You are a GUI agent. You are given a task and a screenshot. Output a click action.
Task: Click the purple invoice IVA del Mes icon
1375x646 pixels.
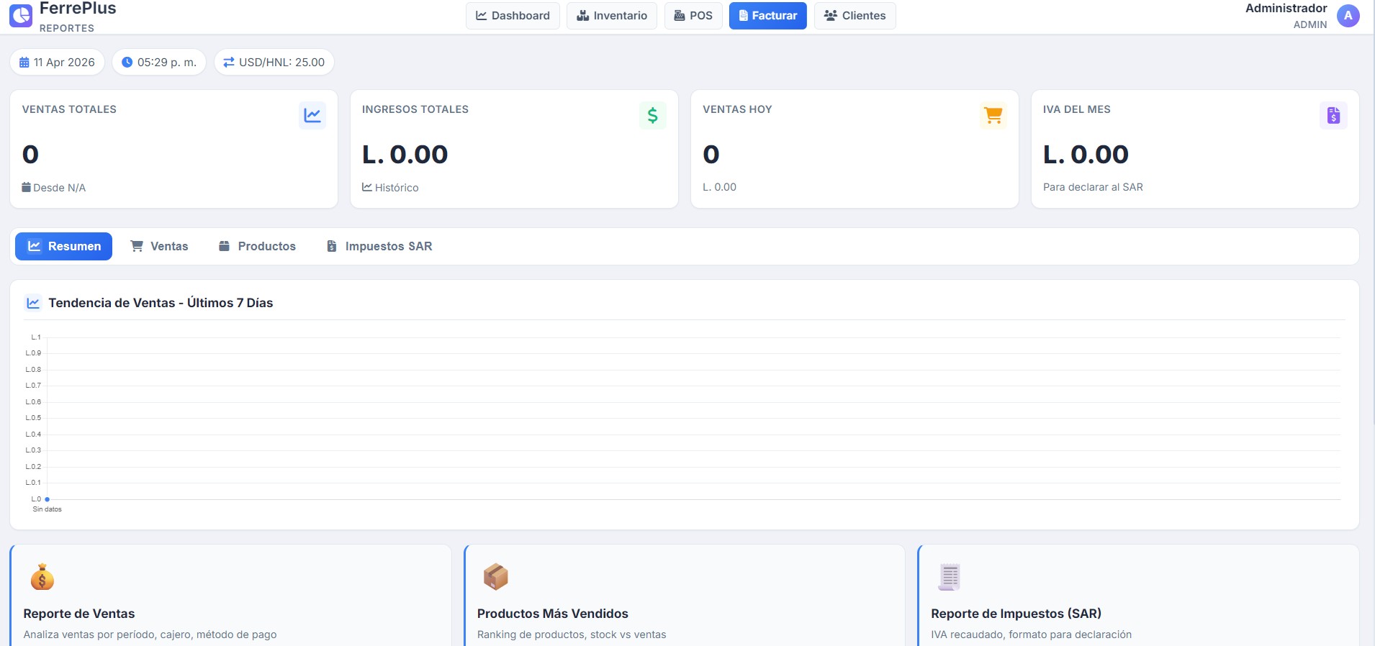click(1333, 115)
